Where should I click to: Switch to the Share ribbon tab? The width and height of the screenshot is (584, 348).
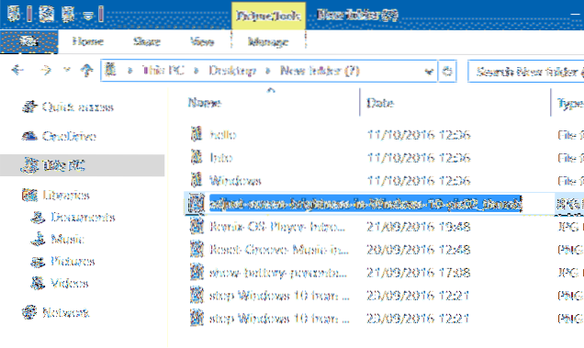tap(147, 41)
